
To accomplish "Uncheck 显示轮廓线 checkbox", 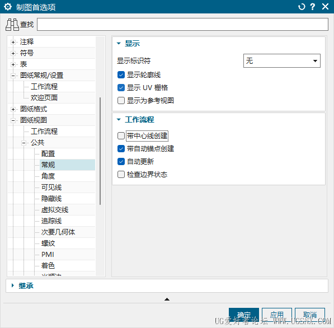I will coord(121,75).
